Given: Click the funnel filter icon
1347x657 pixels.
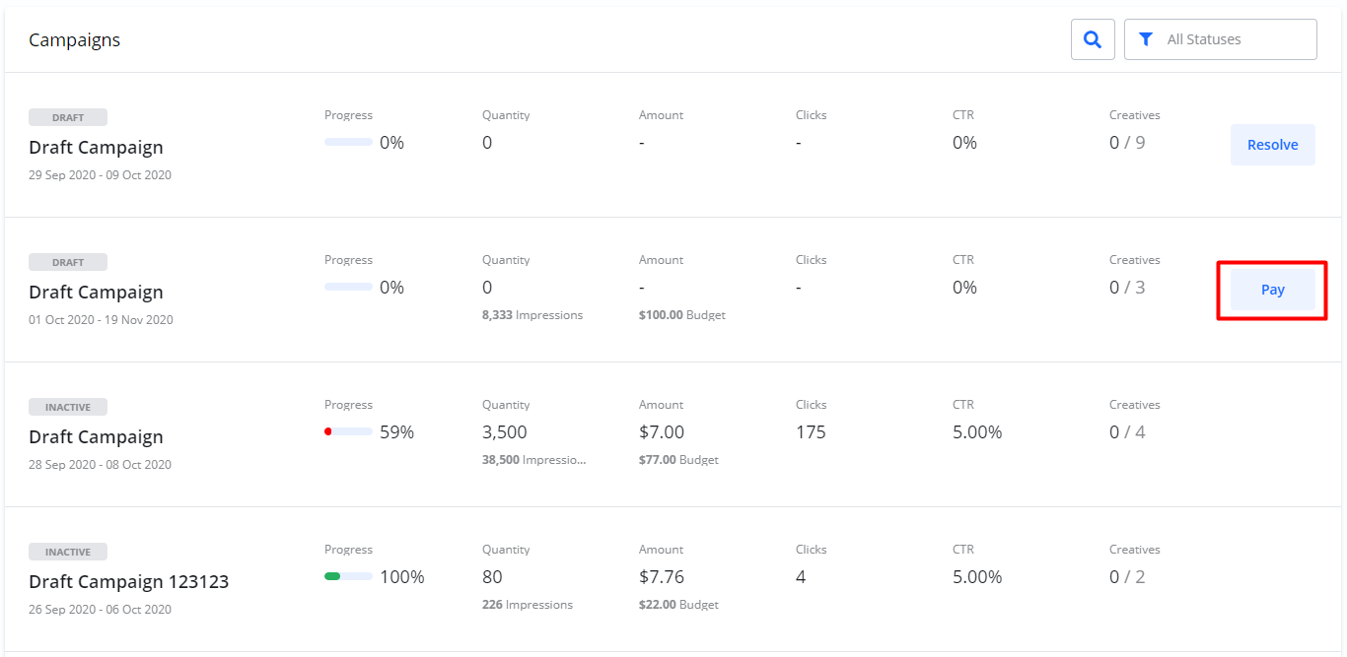Looking at the screenshot, I should point(1145,39).
